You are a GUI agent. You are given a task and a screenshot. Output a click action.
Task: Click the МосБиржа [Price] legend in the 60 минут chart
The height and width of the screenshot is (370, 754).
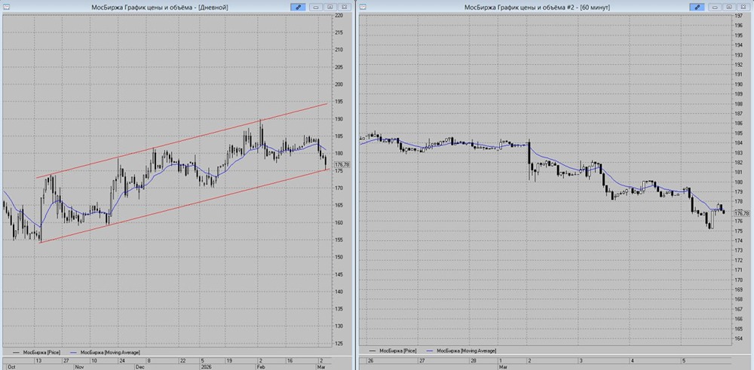click(x=392, y=351)
